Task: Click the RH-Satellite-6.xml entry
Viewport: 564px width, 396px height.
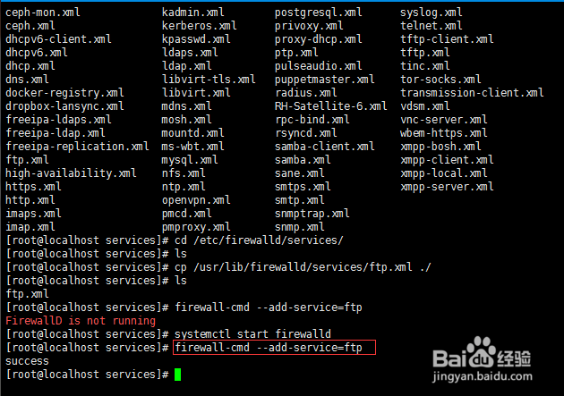Action: pos(330,106)
